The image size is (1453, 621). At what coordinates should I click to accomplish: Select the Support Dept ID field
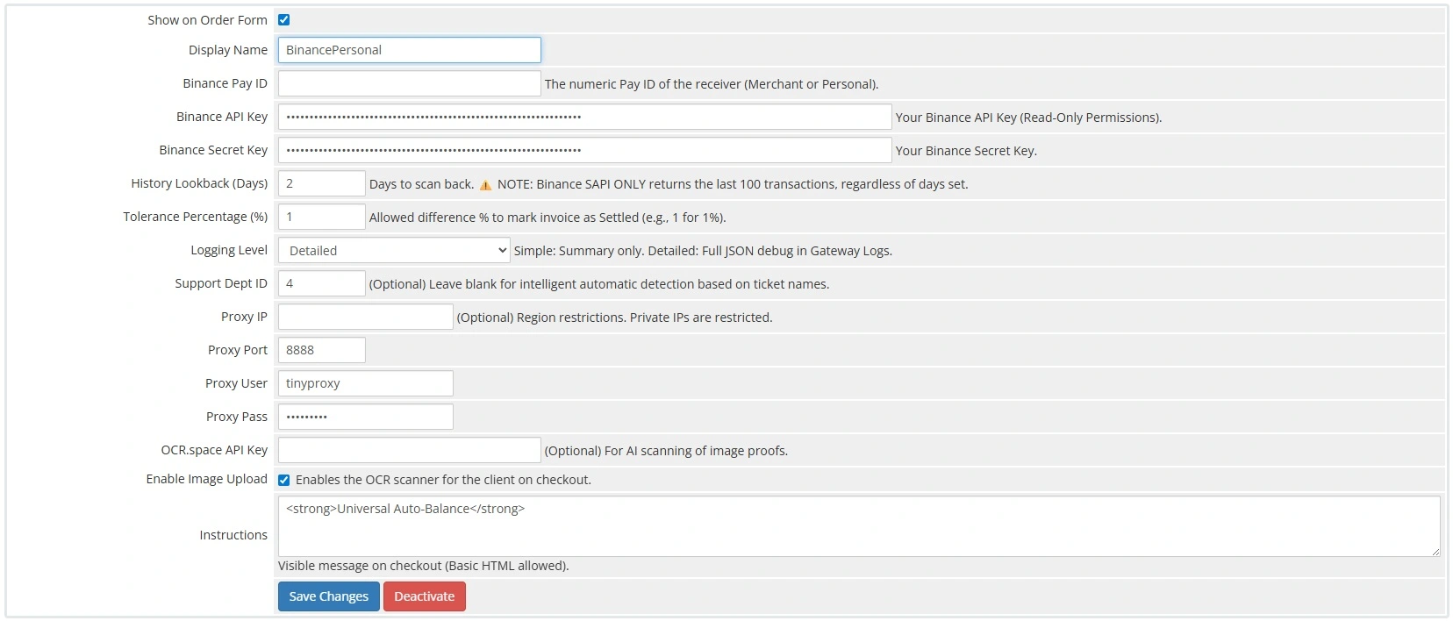click(321, 283)
